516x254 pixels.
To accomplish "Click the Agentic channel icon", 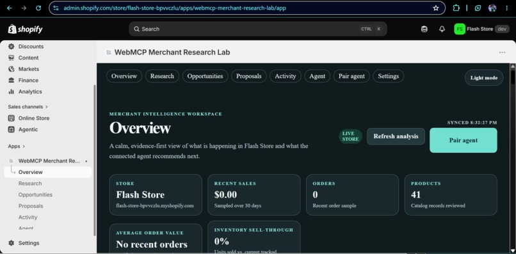I will point(11,129).
